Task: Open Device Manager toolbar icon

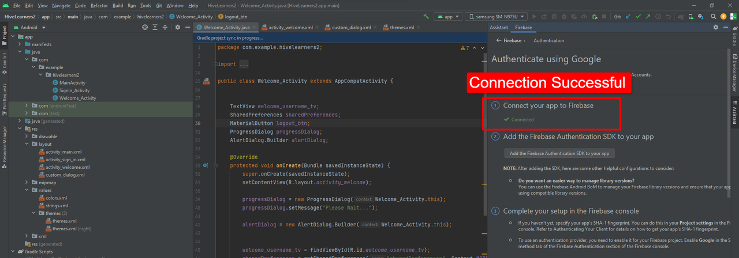Action: coord(691,17)
